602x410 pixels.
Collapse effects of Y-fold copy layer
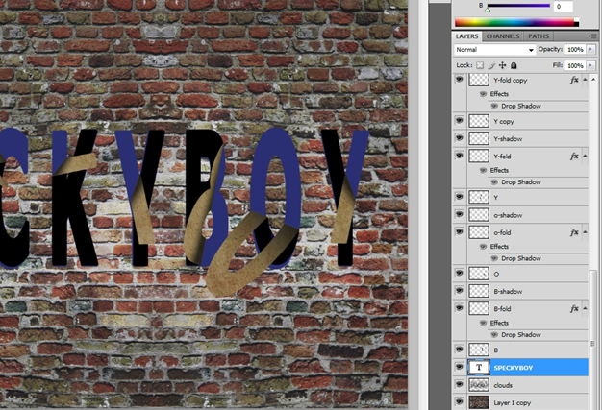click(585, 80)
